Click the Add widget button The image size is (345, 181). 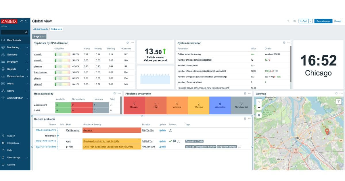[x=303, y=21]
